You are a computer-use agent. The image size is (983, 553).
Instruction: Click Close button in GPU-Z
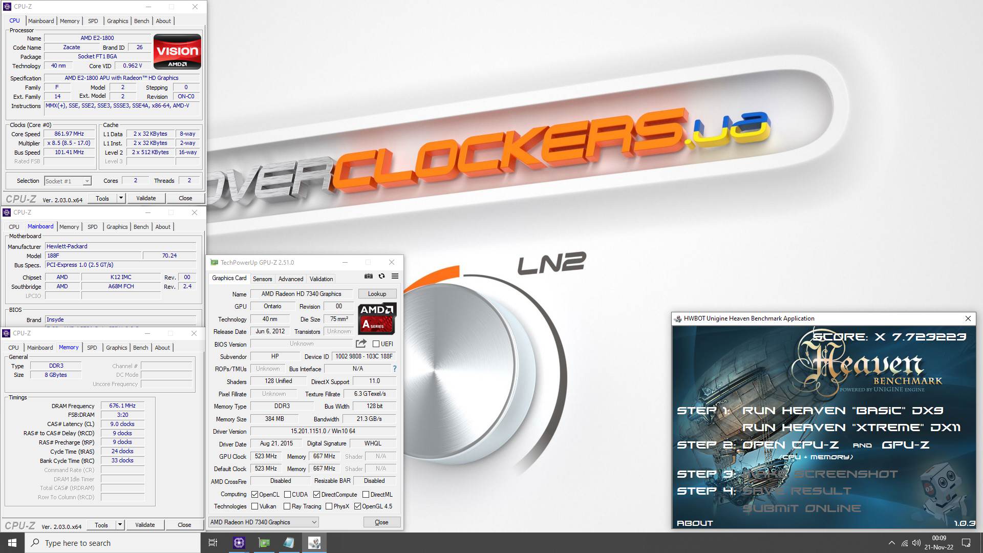[x=381, y=522]
